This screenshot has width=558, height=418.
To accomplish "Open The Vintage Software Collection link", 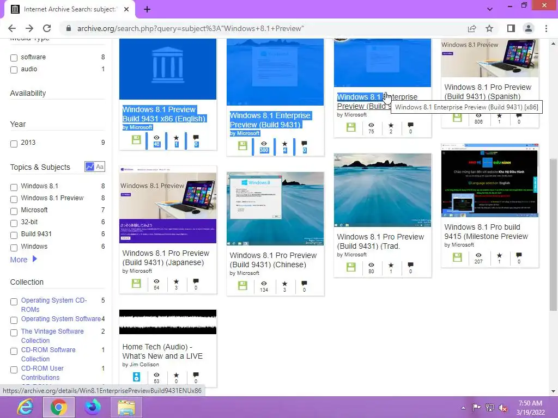I will click(52, 335).
